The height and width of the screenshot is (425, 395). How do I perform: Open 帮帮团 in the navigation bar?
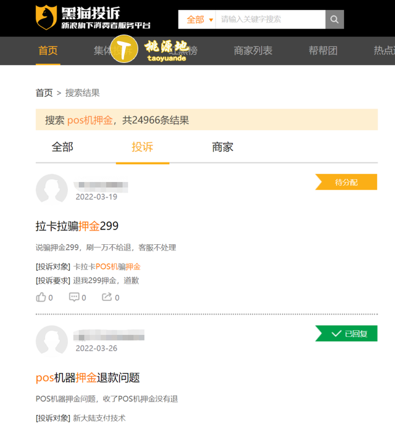click(x=323, y=51)
